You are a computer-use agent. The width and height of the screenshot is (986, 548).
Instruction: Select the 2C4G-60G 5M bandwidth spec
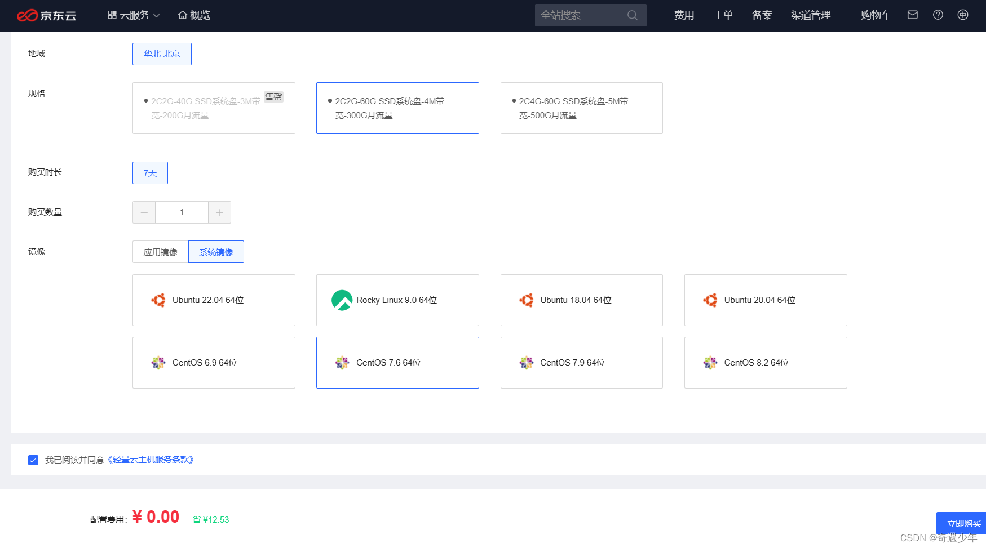[x=581, y=108]
